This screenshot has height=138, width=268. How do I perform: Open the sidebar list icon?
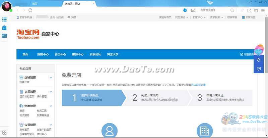pos(4,19)
